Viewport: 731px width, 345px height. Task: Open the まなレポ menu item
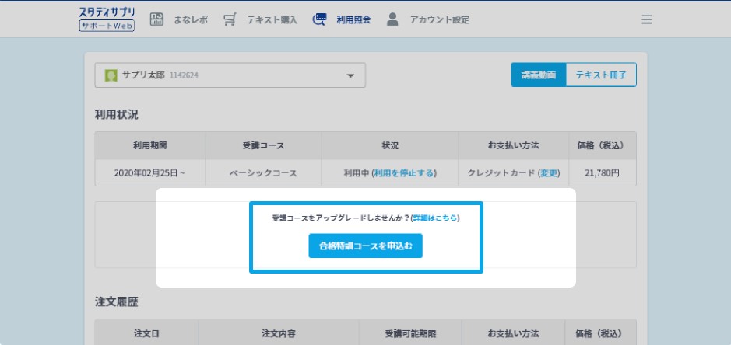click(192, 20)
